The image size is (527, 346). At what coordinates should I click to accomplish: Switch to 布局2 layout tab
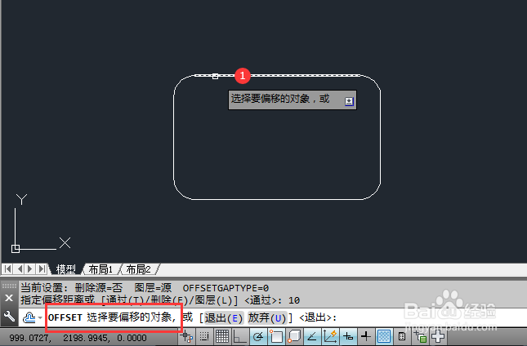point(138,269)
